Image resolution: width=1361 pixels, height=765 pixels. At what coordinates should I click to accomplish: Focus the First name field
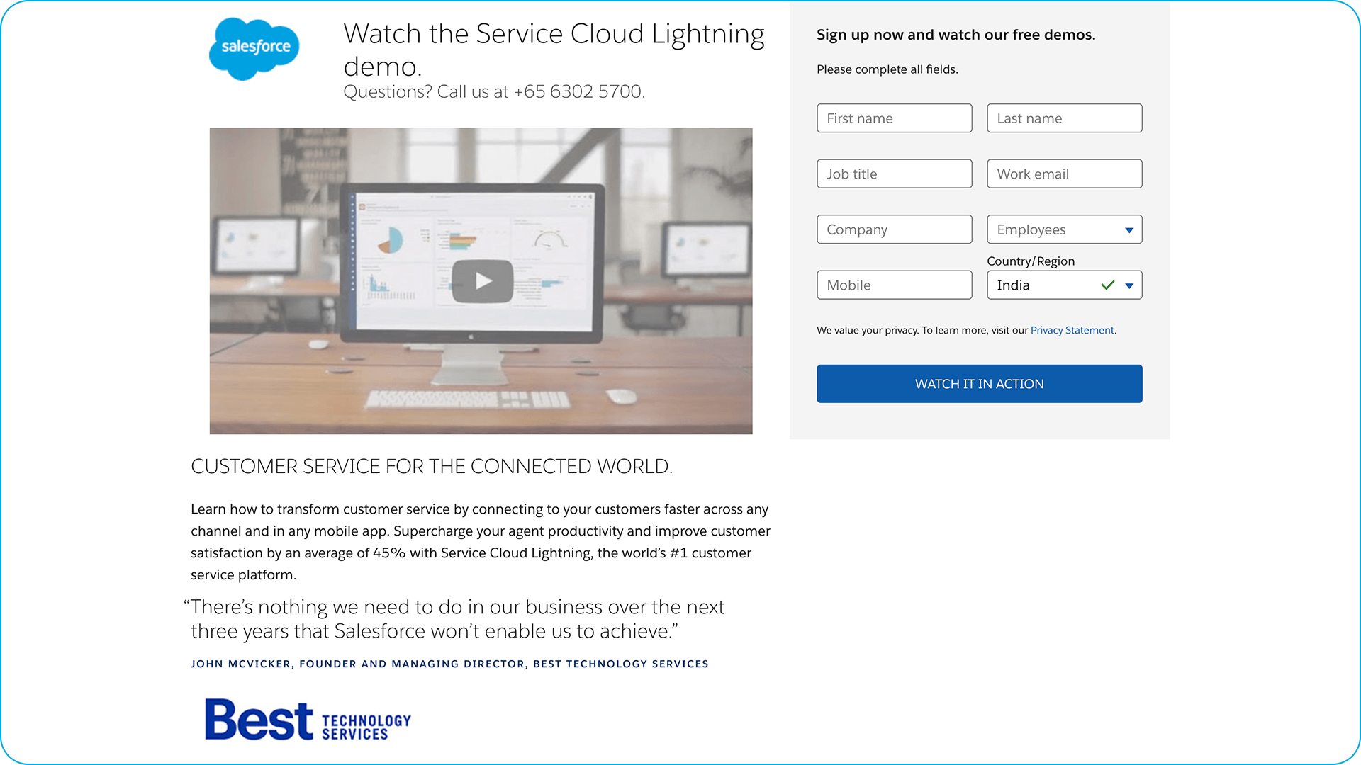pos(894,118)
